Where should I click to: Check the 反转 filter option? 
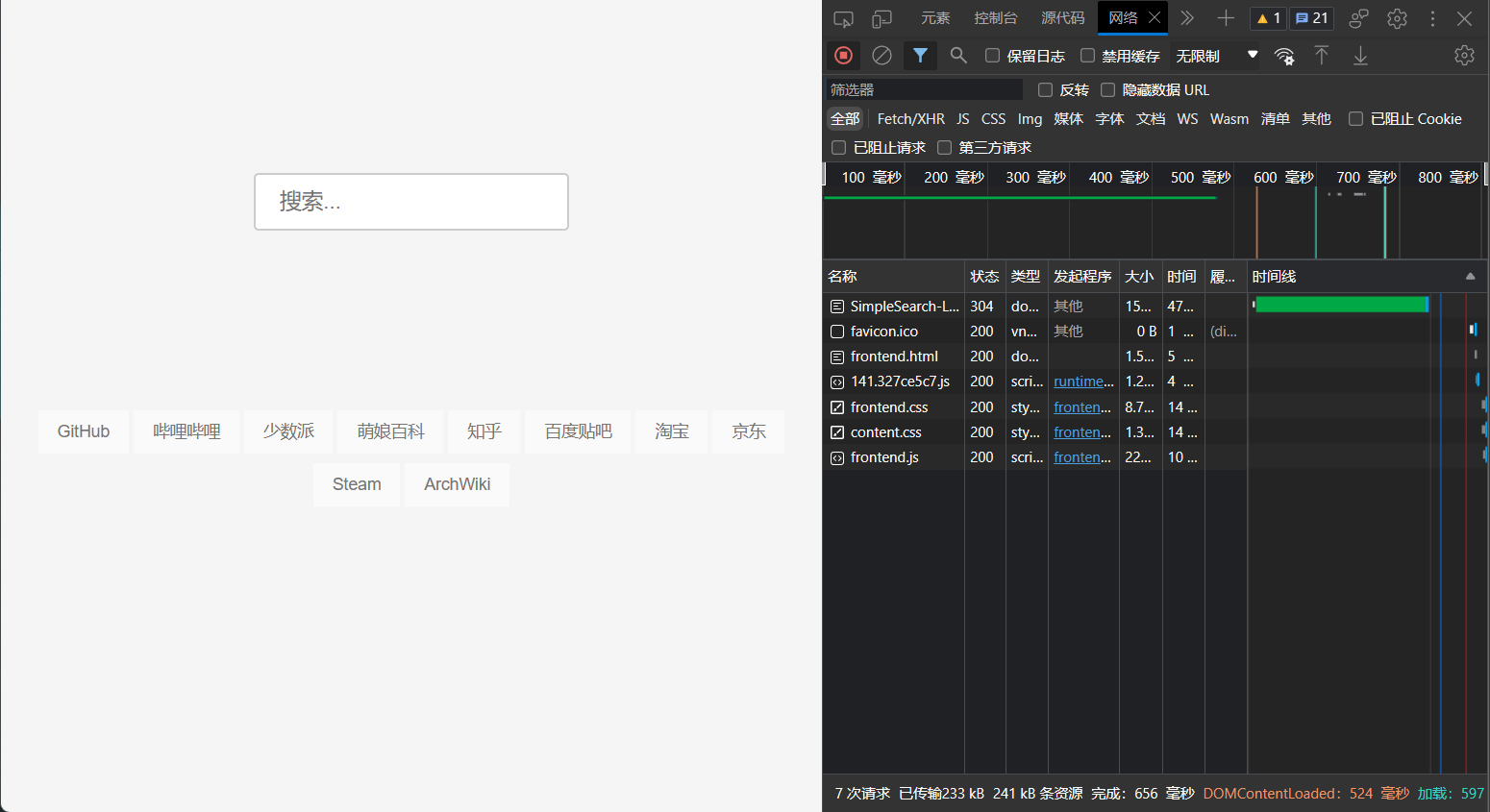(x=1045, y=89)
